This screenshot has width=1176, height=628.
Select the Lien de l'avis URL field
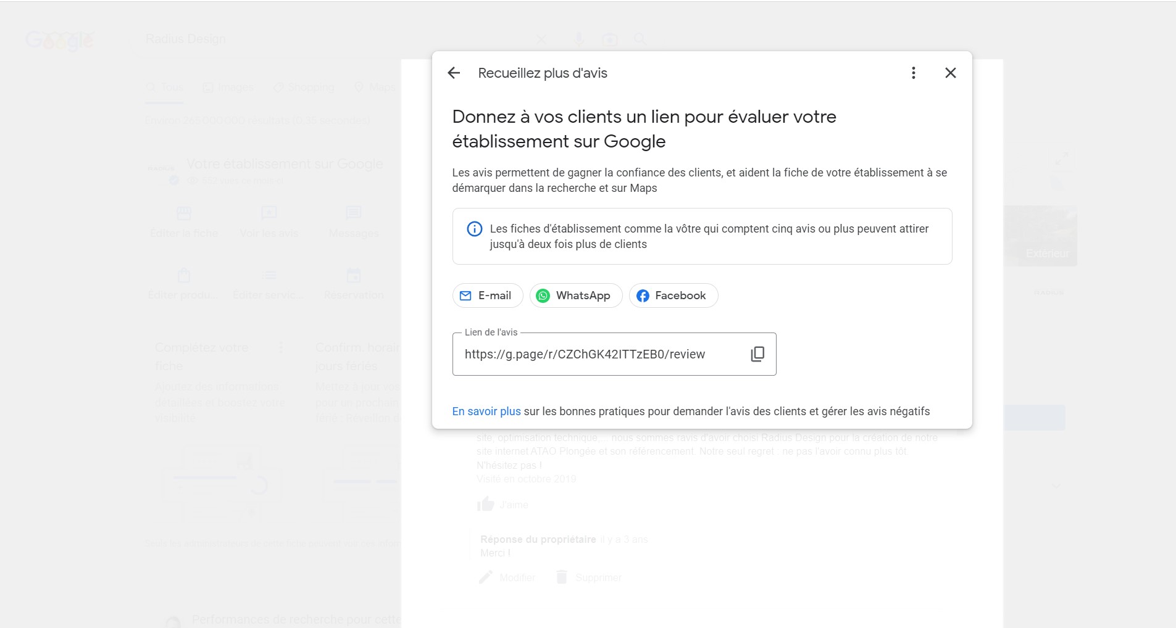tap(614, 354)
